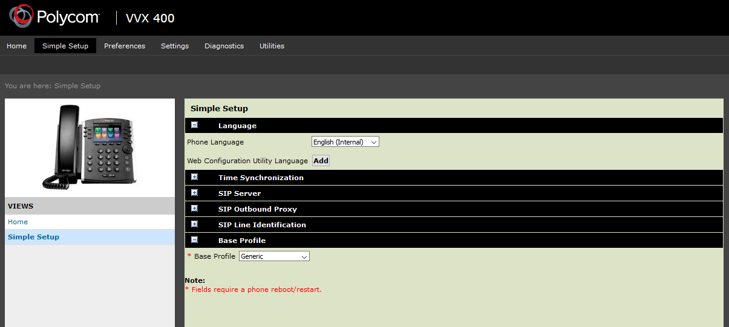Open the Utilities menu

pos(272,46)
